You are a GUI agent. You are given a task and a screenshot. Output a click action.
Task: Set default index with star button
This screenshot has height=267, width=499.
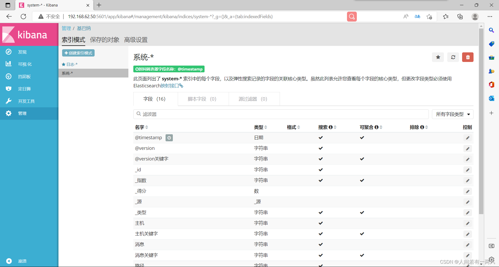(x=438, y=57)
